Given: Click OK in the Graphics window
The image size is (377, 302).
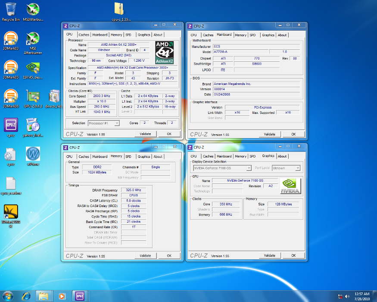Looking at the screenshot, I should pyautogui.click(x=293, y=255).
